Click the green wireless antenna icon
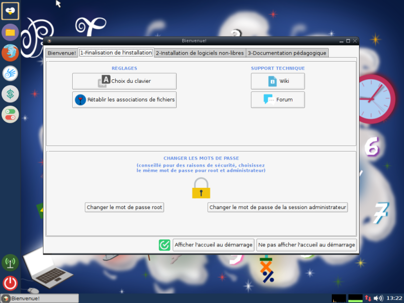The image size is (404, 303). click(10, 263)
